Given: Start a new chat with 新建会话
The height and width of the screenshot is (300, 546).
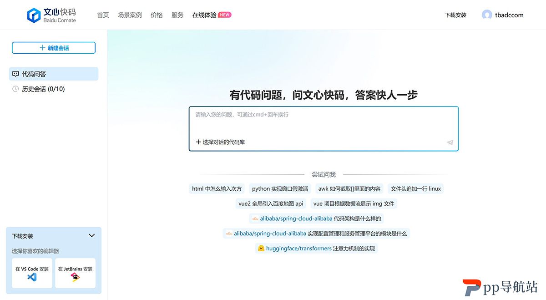Looking at the screenshot, I should pyautogui.click(x=54, y=48).
